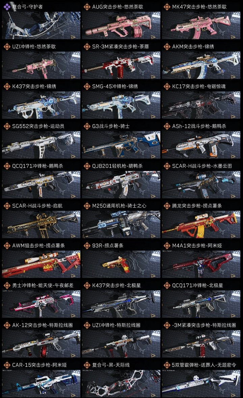Click the orange rarity icon beside 93R-捞点薯条
Screen dimensions: 243x398
click(87, 246)
